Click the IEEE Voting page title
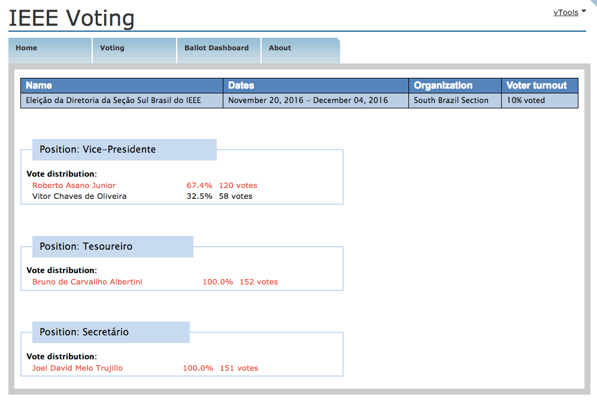Image resolution: width=597 pixels, height=400 pixels. point(71,18)
